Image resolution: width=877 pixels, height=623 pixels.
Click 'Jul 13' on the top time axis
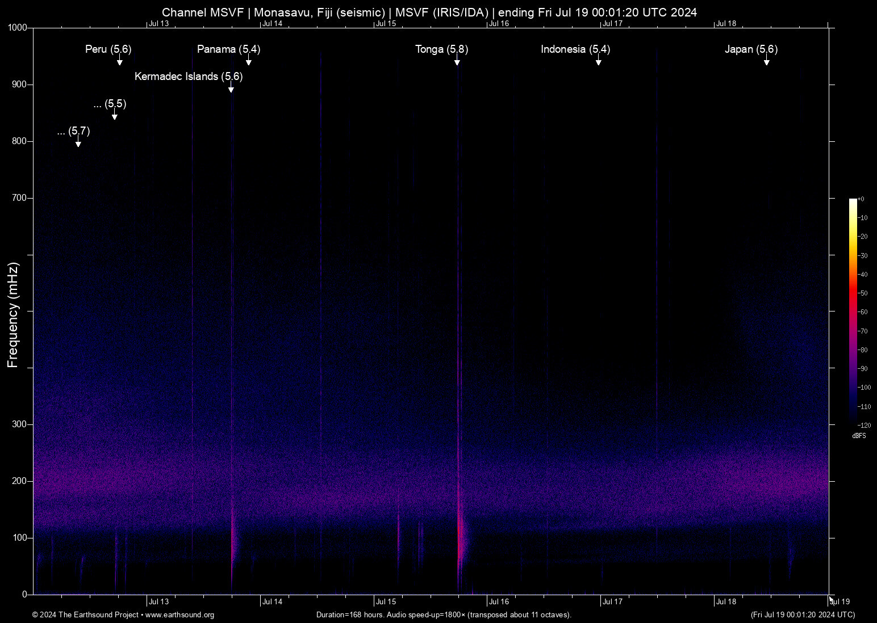158,24
